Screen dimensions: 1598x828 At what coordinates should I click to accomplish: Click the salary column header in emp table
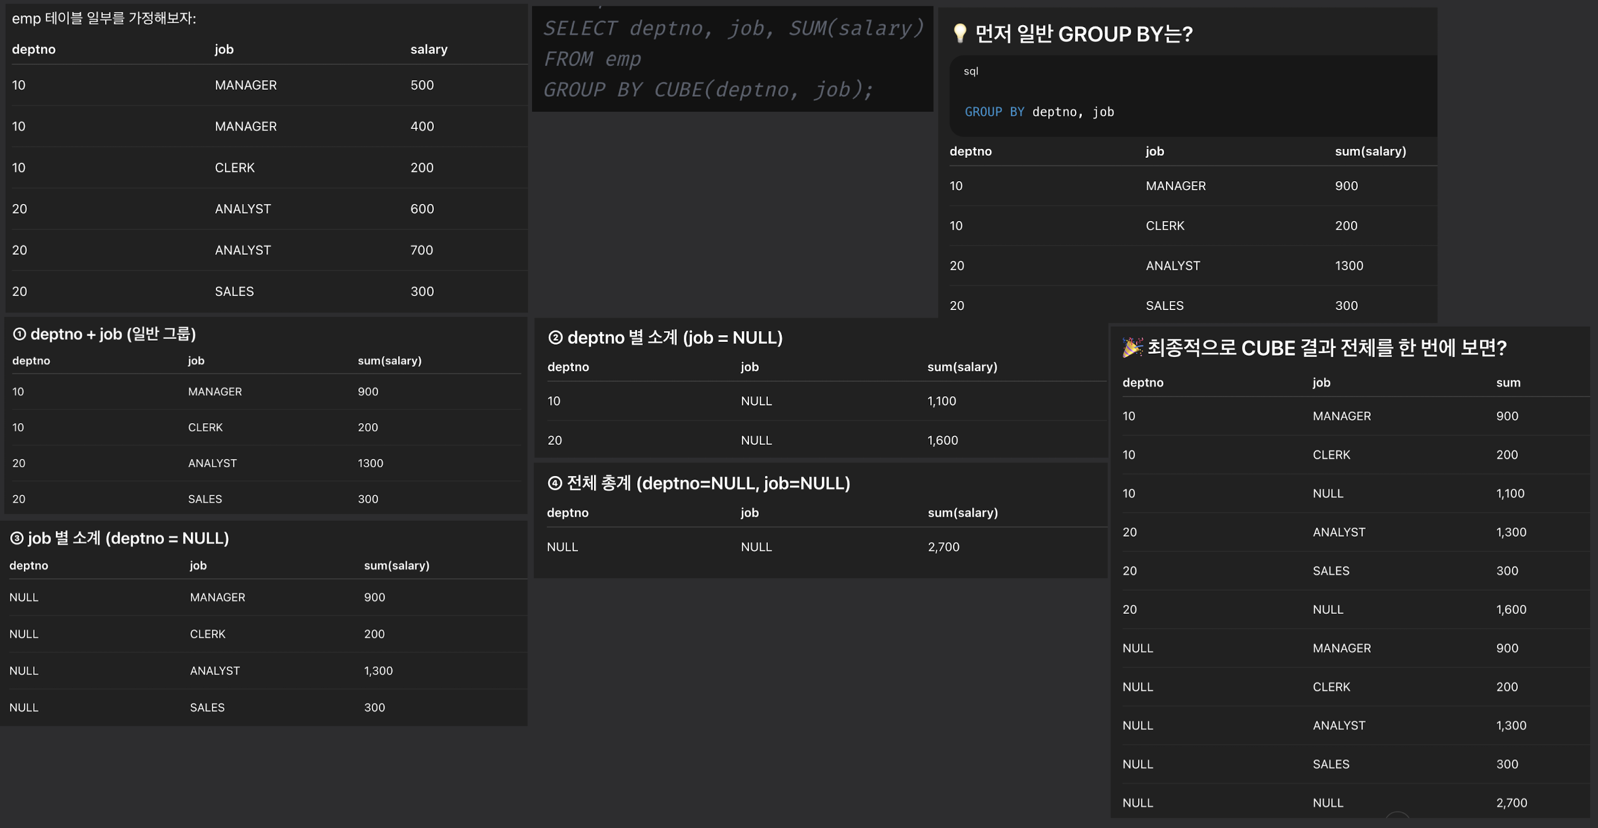point(429,49)
